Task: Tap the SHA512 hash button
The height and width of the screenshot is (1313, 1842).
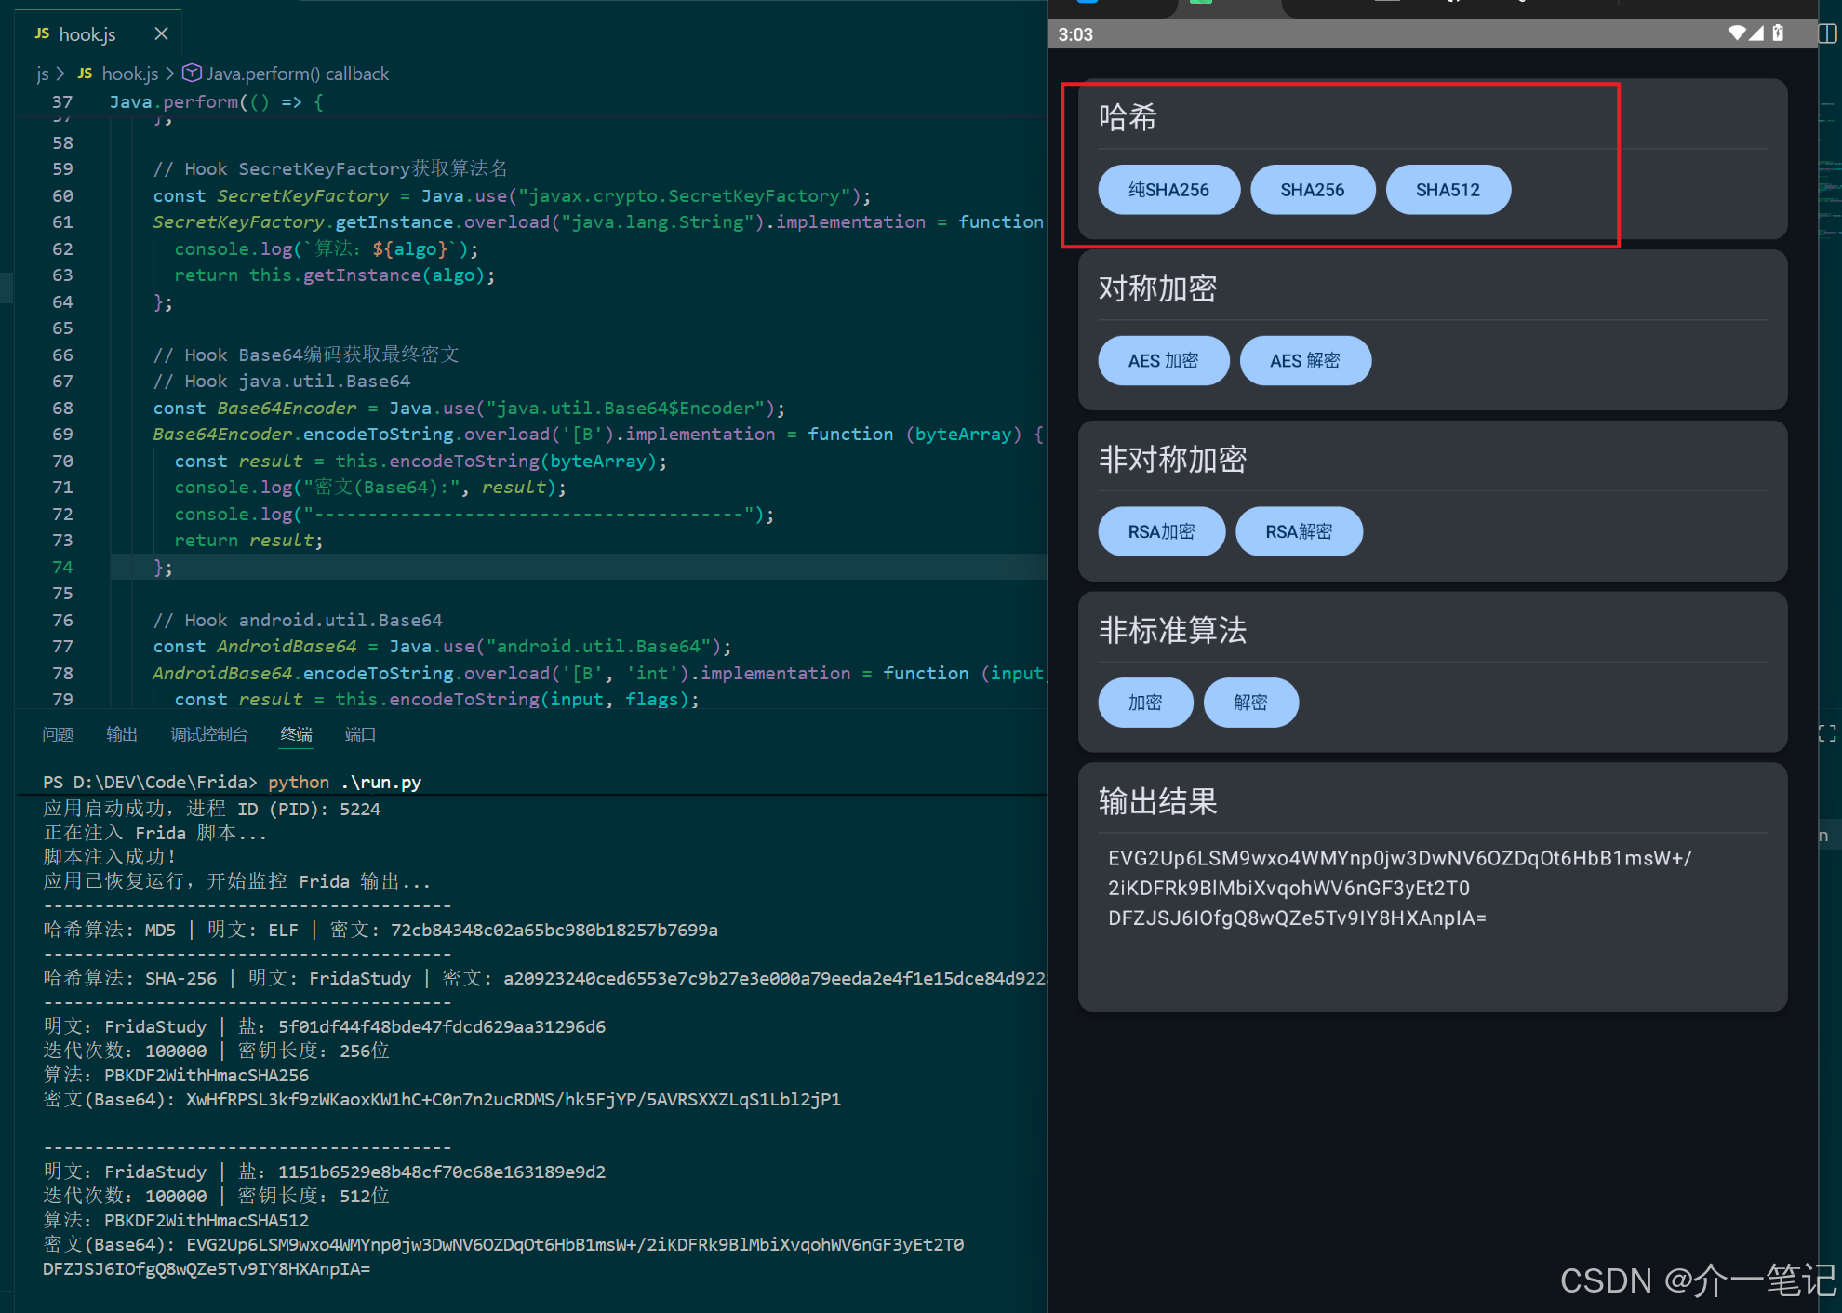Action: [x=1448, y=190]
